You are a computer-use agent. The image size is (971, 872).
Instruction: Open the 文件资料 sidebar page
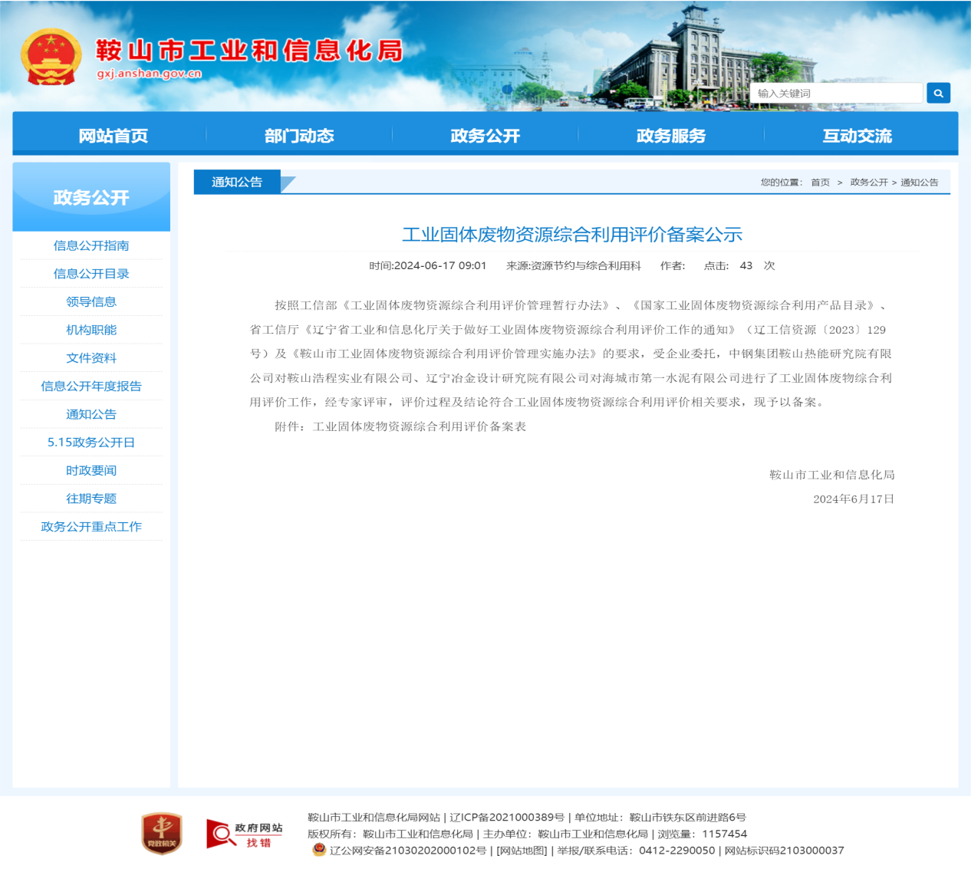coord(91,357)
